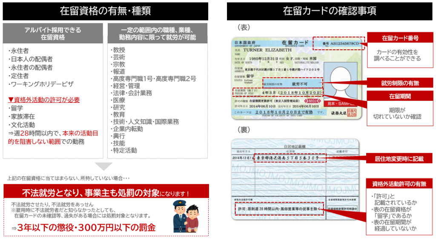Click the 在留期間 red label
This screenshot has height=239, width=436.
(400, 96)
